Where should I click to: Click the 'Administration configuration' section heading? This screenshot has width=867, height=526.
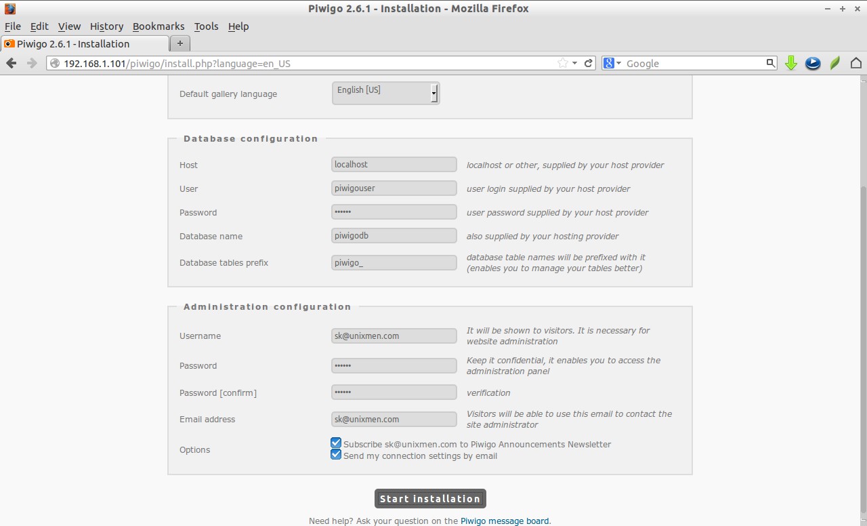[x=267, y=306]
